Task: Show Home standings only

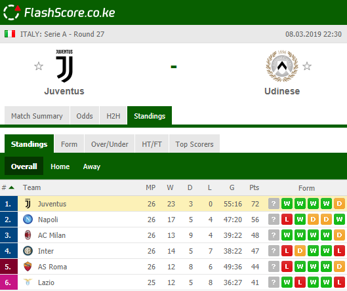Action: coord(60,166)
